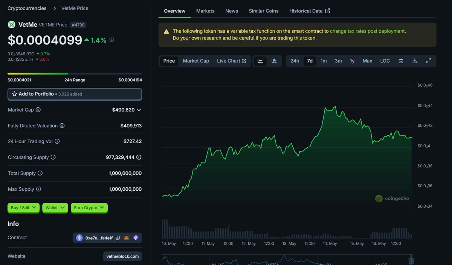Switch to the Markets tab
This screenshot has width=452, height=265.
point(205,11)
